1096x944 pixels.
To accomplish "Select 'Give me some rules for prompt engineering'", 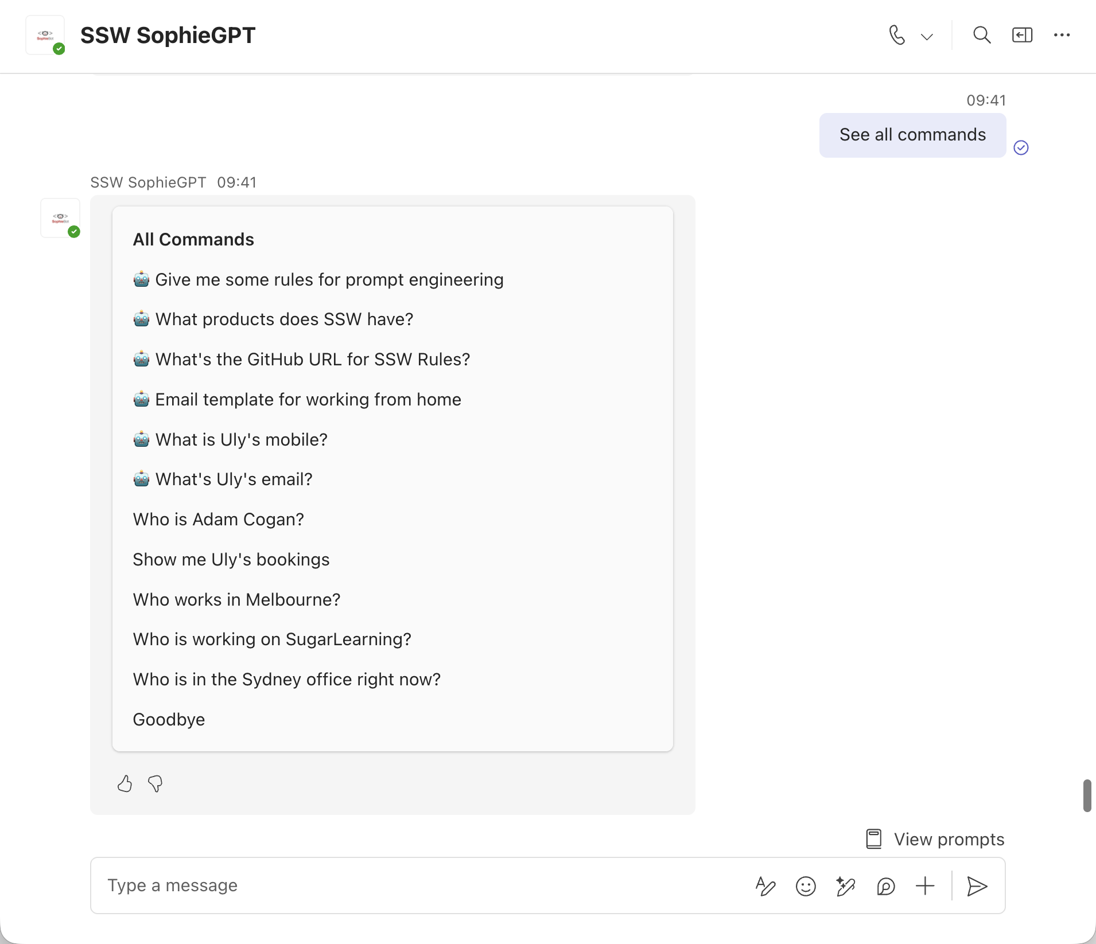I will click(x=329, y=279).
